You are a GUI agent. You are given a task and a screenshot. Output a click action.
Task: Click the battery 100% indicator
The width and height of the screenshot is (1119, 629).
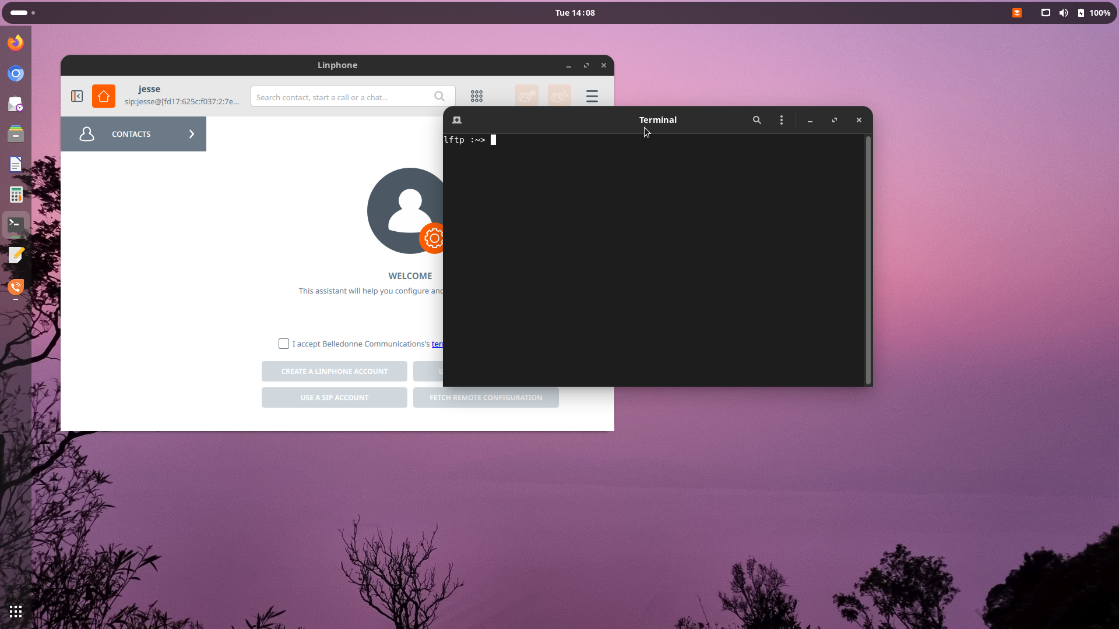tap(1094, 13)
